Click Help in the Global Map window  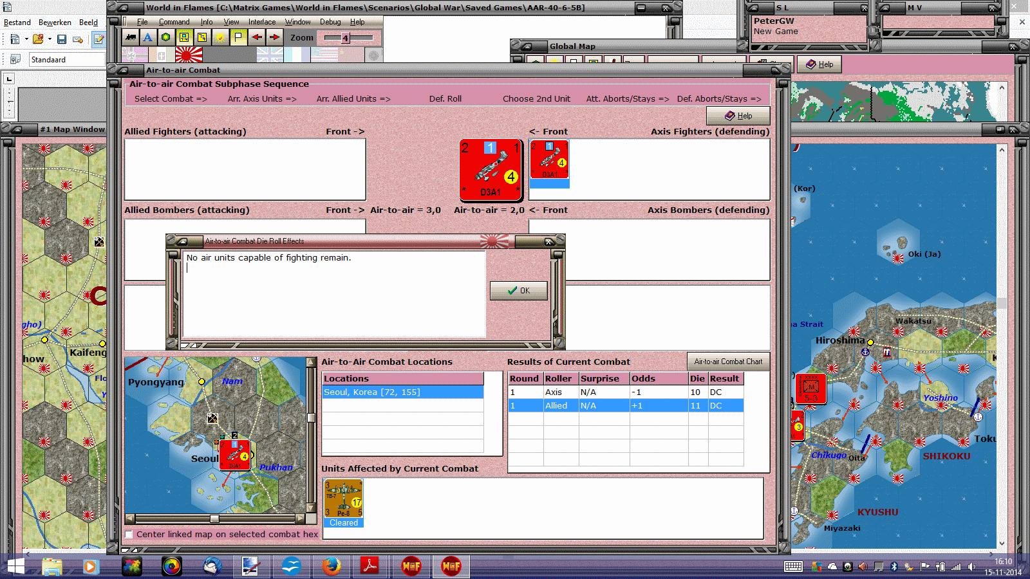coord(819,64)
